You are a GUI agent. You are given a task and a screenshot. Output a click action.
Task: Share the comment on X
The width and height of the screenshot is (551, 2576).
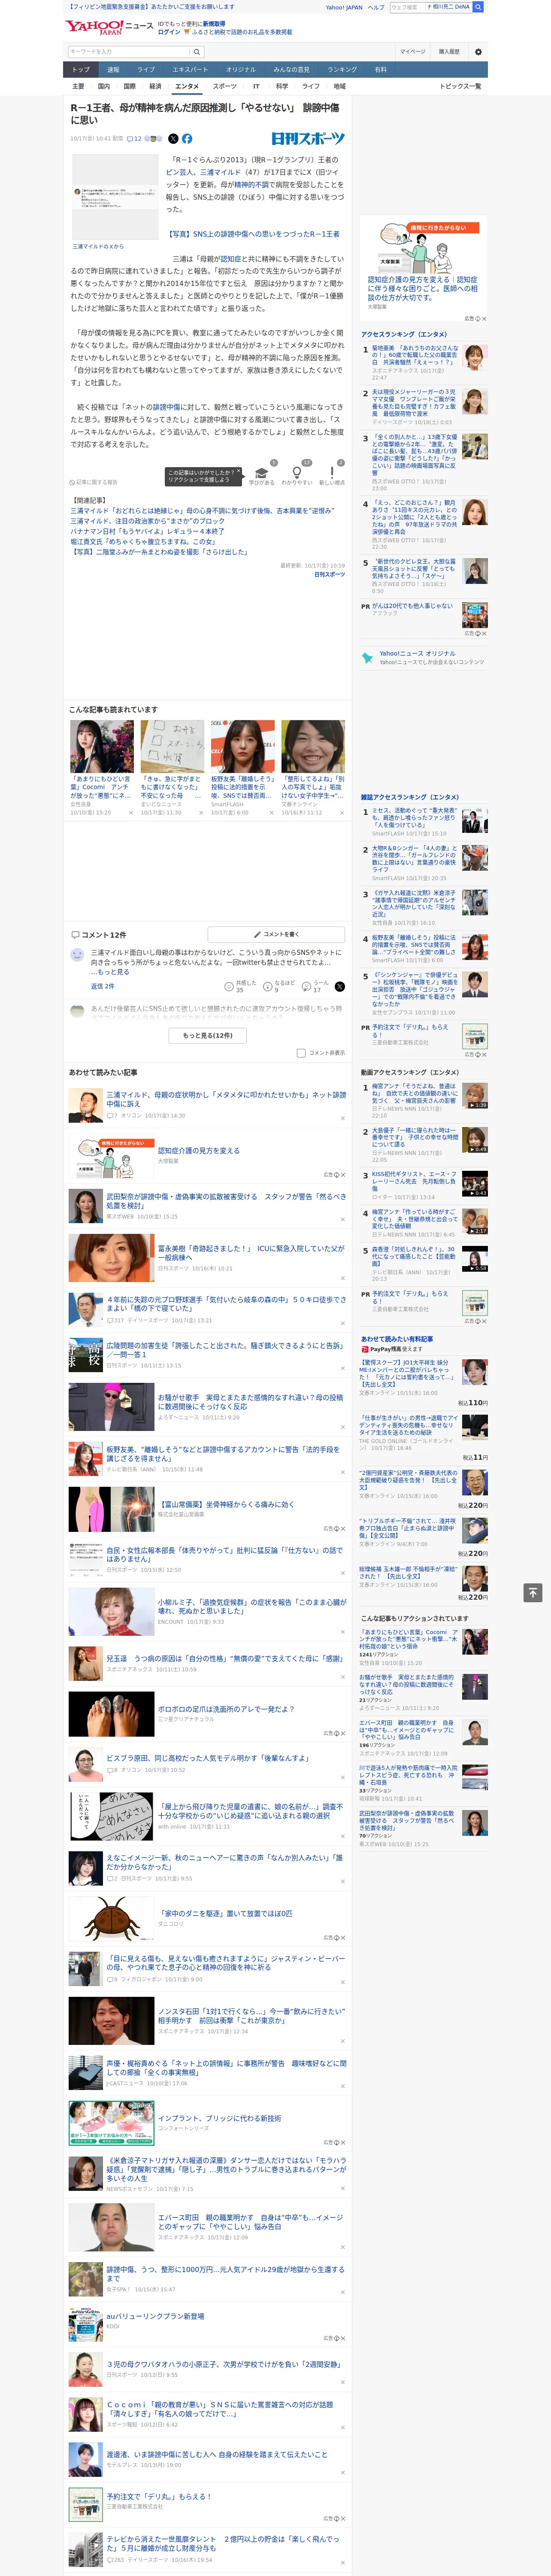(x=340, y=986)
